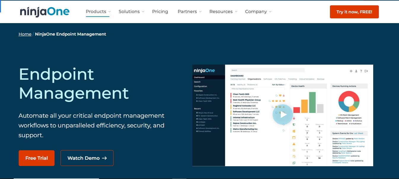Click the Watch Demo button
This screenshot has height=179, width=399.
tap(87, 158)
